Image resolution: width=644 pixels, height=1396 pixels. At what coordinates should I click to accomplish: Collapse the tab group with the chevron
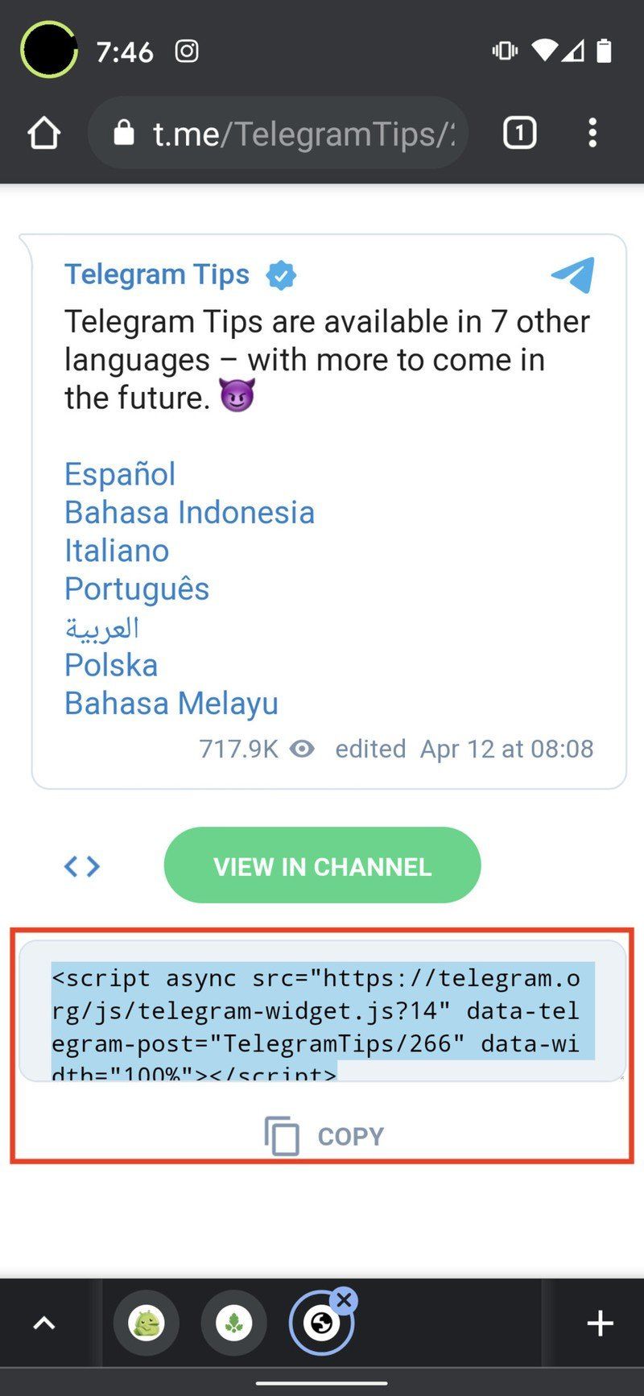pyautogui.click(x=45, y=1322)
